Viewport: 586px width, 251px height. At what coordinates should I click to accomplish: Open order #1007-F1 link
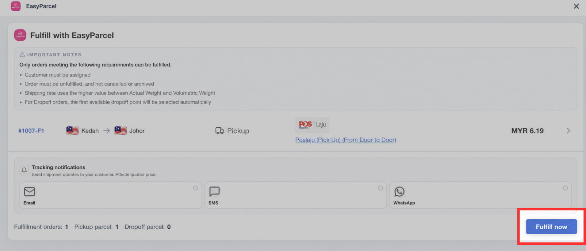click(x=31, y=131)
